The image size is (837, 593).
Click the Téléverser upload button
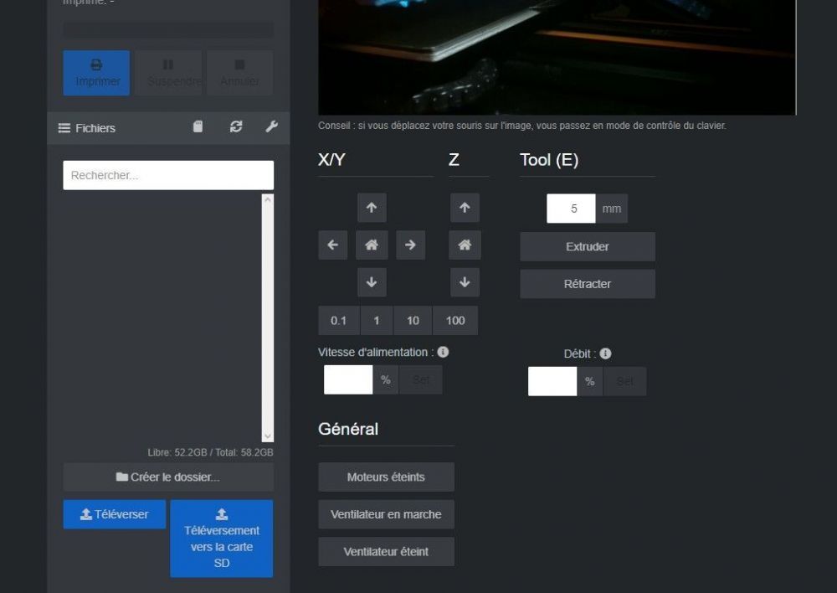pos(114,514)
